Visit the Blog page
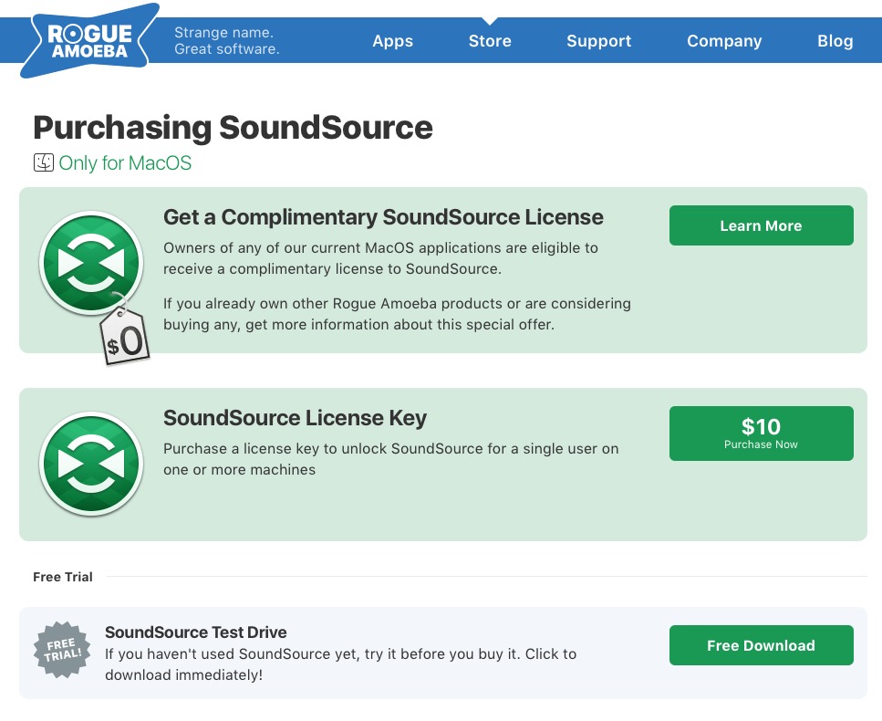 coord(835,41)
